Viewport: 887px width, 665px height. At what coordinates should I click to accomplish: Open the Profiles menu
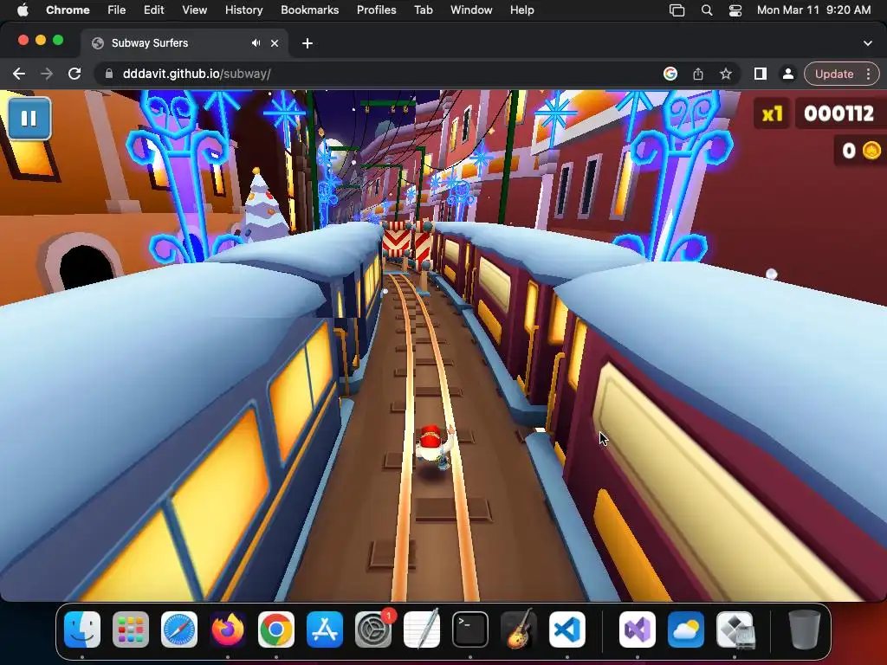376,10
